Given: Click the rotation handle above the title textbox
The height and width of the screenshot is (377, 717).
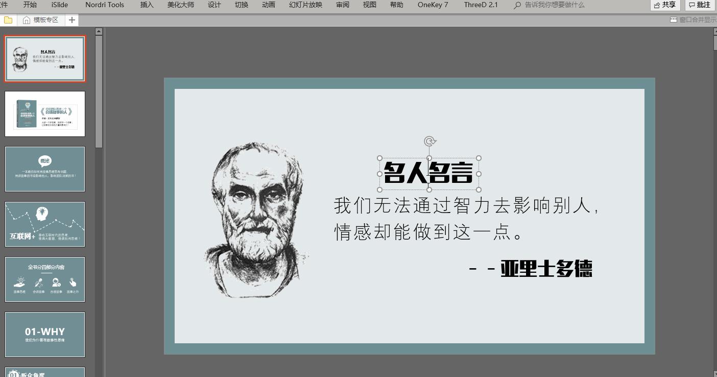Looking at the screenshot, I should coord(429,140).
